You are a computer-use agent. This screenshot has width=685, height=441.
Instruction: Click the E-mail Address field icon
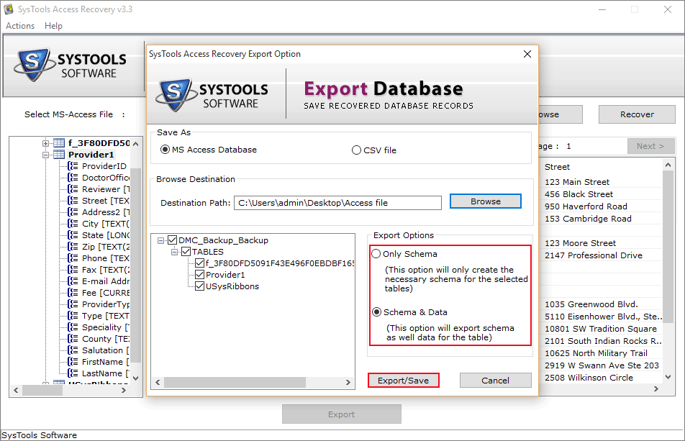coord(73,281)
